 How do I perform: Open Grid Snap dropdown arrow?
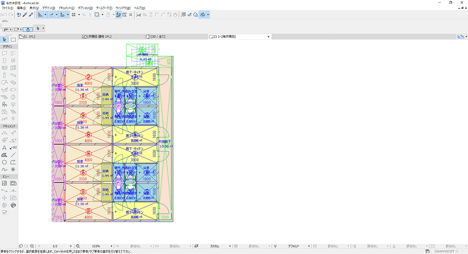79,15
